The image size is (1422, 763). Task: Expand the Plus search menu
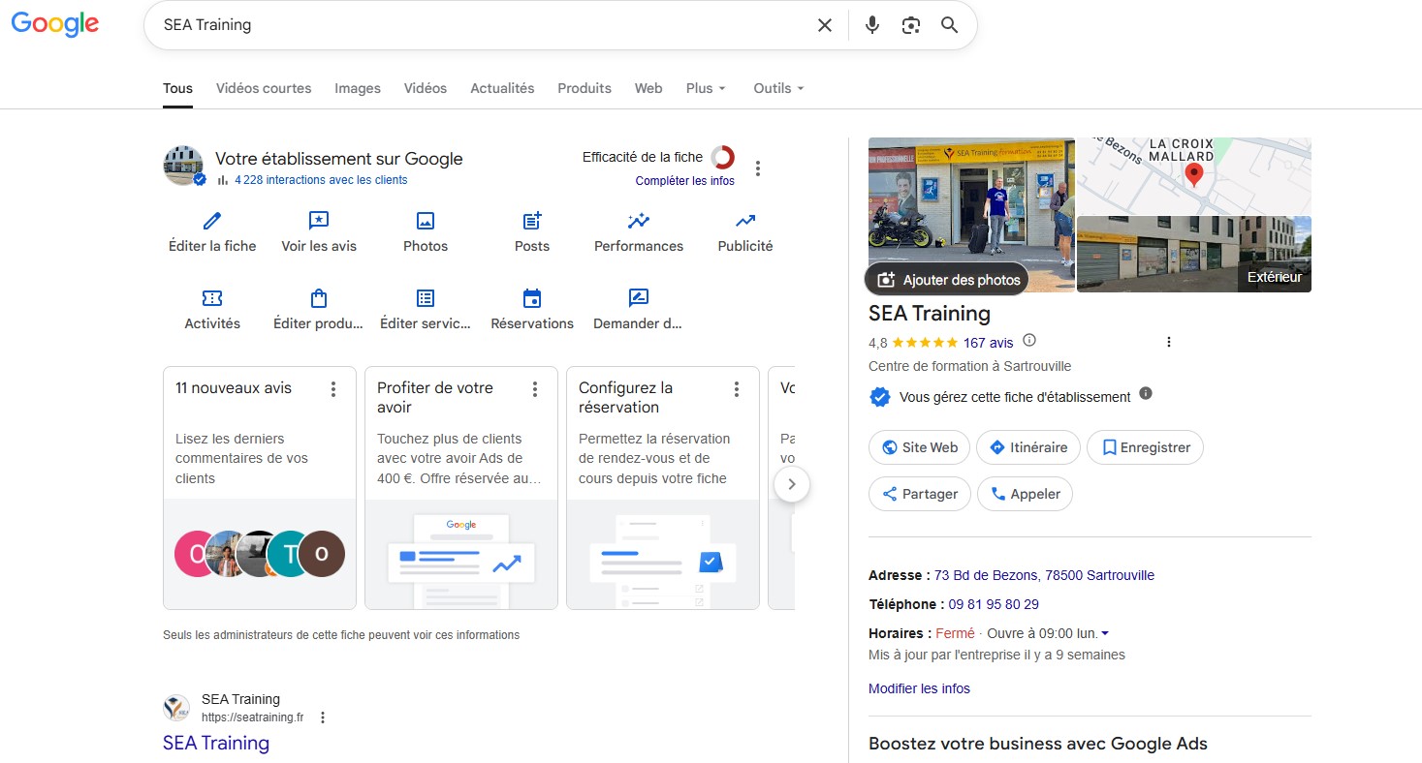706,88
